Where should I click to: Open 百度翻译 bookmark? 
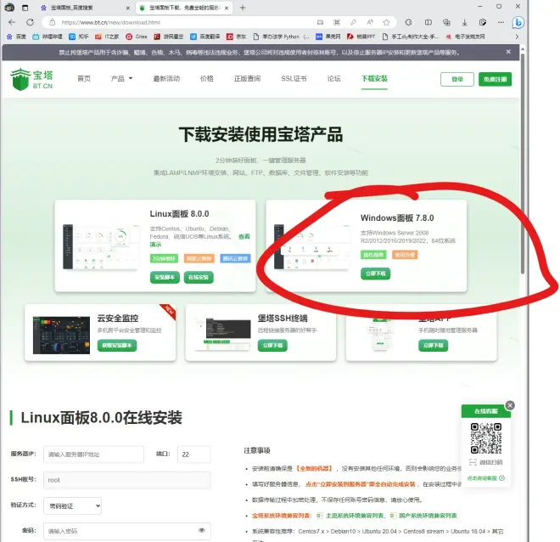(205, 37)
